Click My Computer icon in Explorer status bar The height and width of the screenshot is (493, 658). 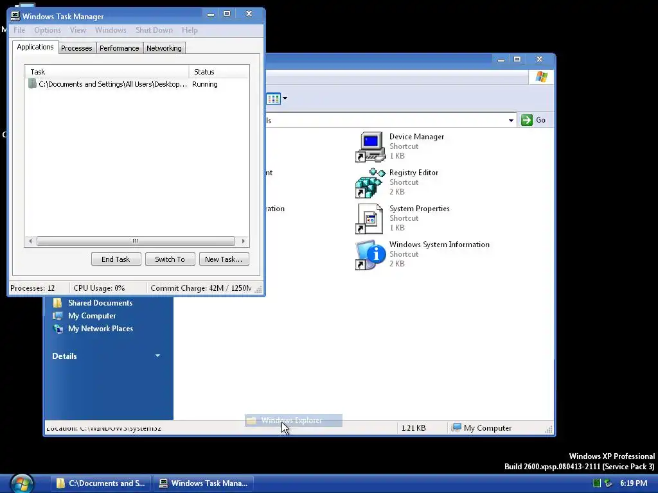pos(456,428)
